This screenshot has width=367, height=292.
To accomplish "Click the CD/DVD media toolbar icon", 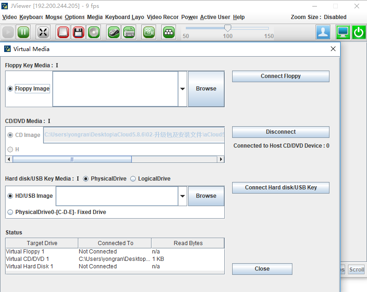I will click(x=94, y=32).
